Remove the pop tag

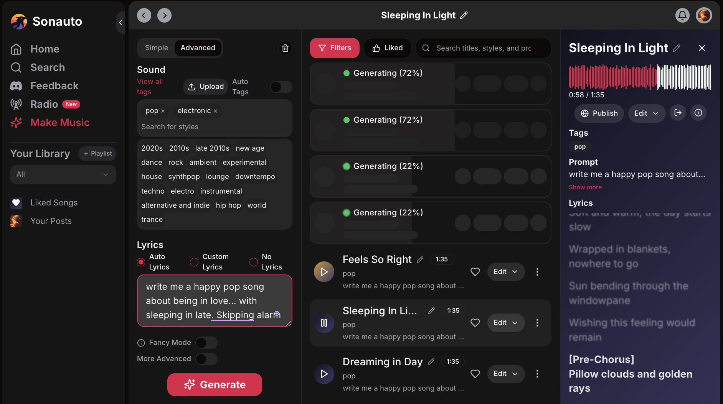[x=163, y=111]
